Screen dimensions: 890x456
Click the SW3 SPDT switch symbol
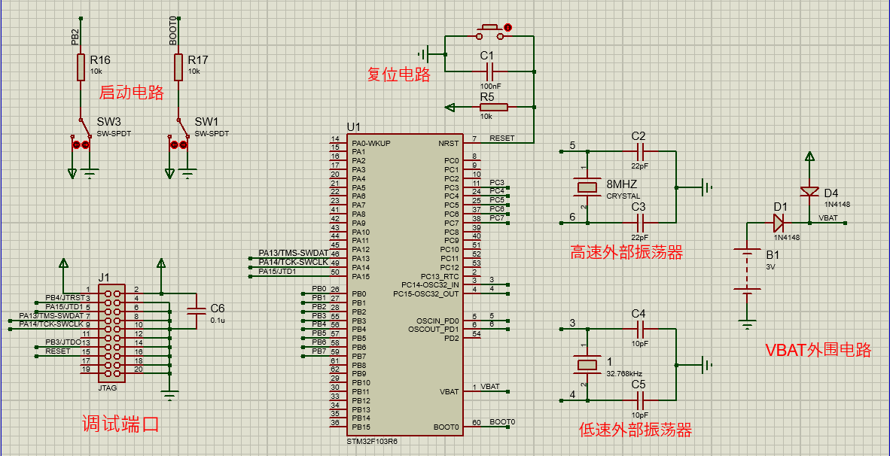81,132
